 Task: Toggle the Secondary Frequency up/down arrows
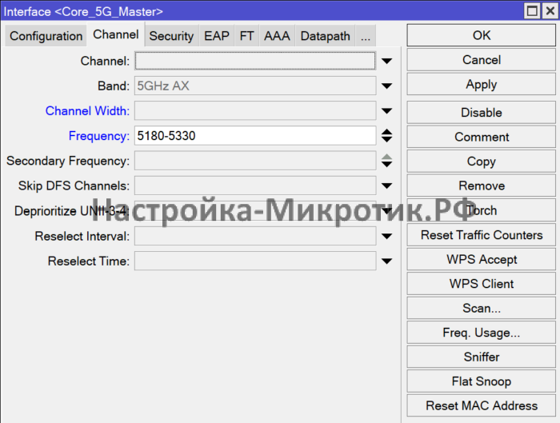[386, 161]
